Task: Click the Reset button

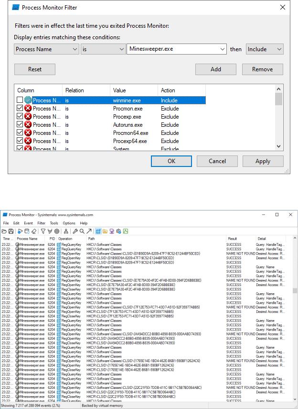Action: tap(35, 69)
